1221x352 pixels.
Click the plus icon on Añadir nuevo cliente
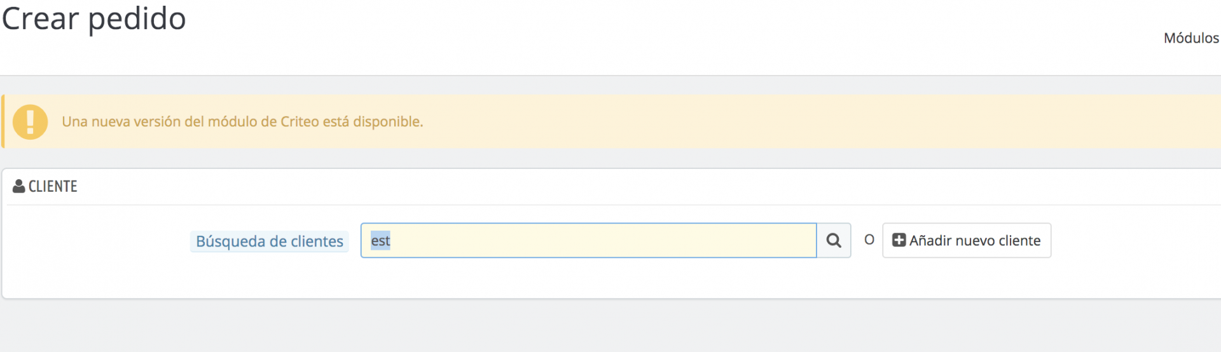pyautogui.click(x=899, y=240)
